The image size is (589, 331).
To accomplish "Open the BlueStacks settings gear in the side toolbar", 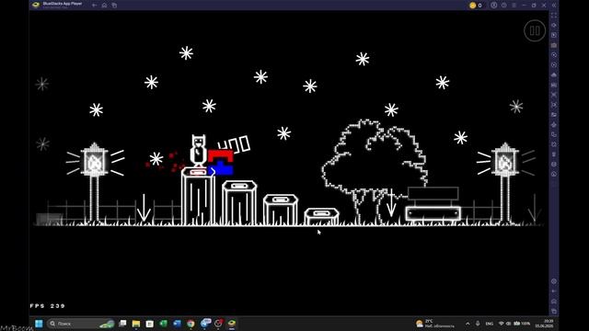I will [554, 281].
